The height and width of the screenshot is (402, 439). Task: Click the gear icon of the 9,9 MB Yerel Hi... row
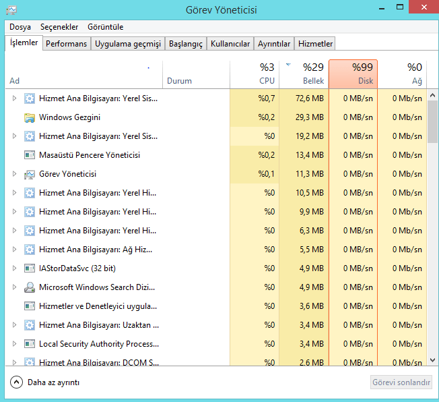(x=30, y=212)
